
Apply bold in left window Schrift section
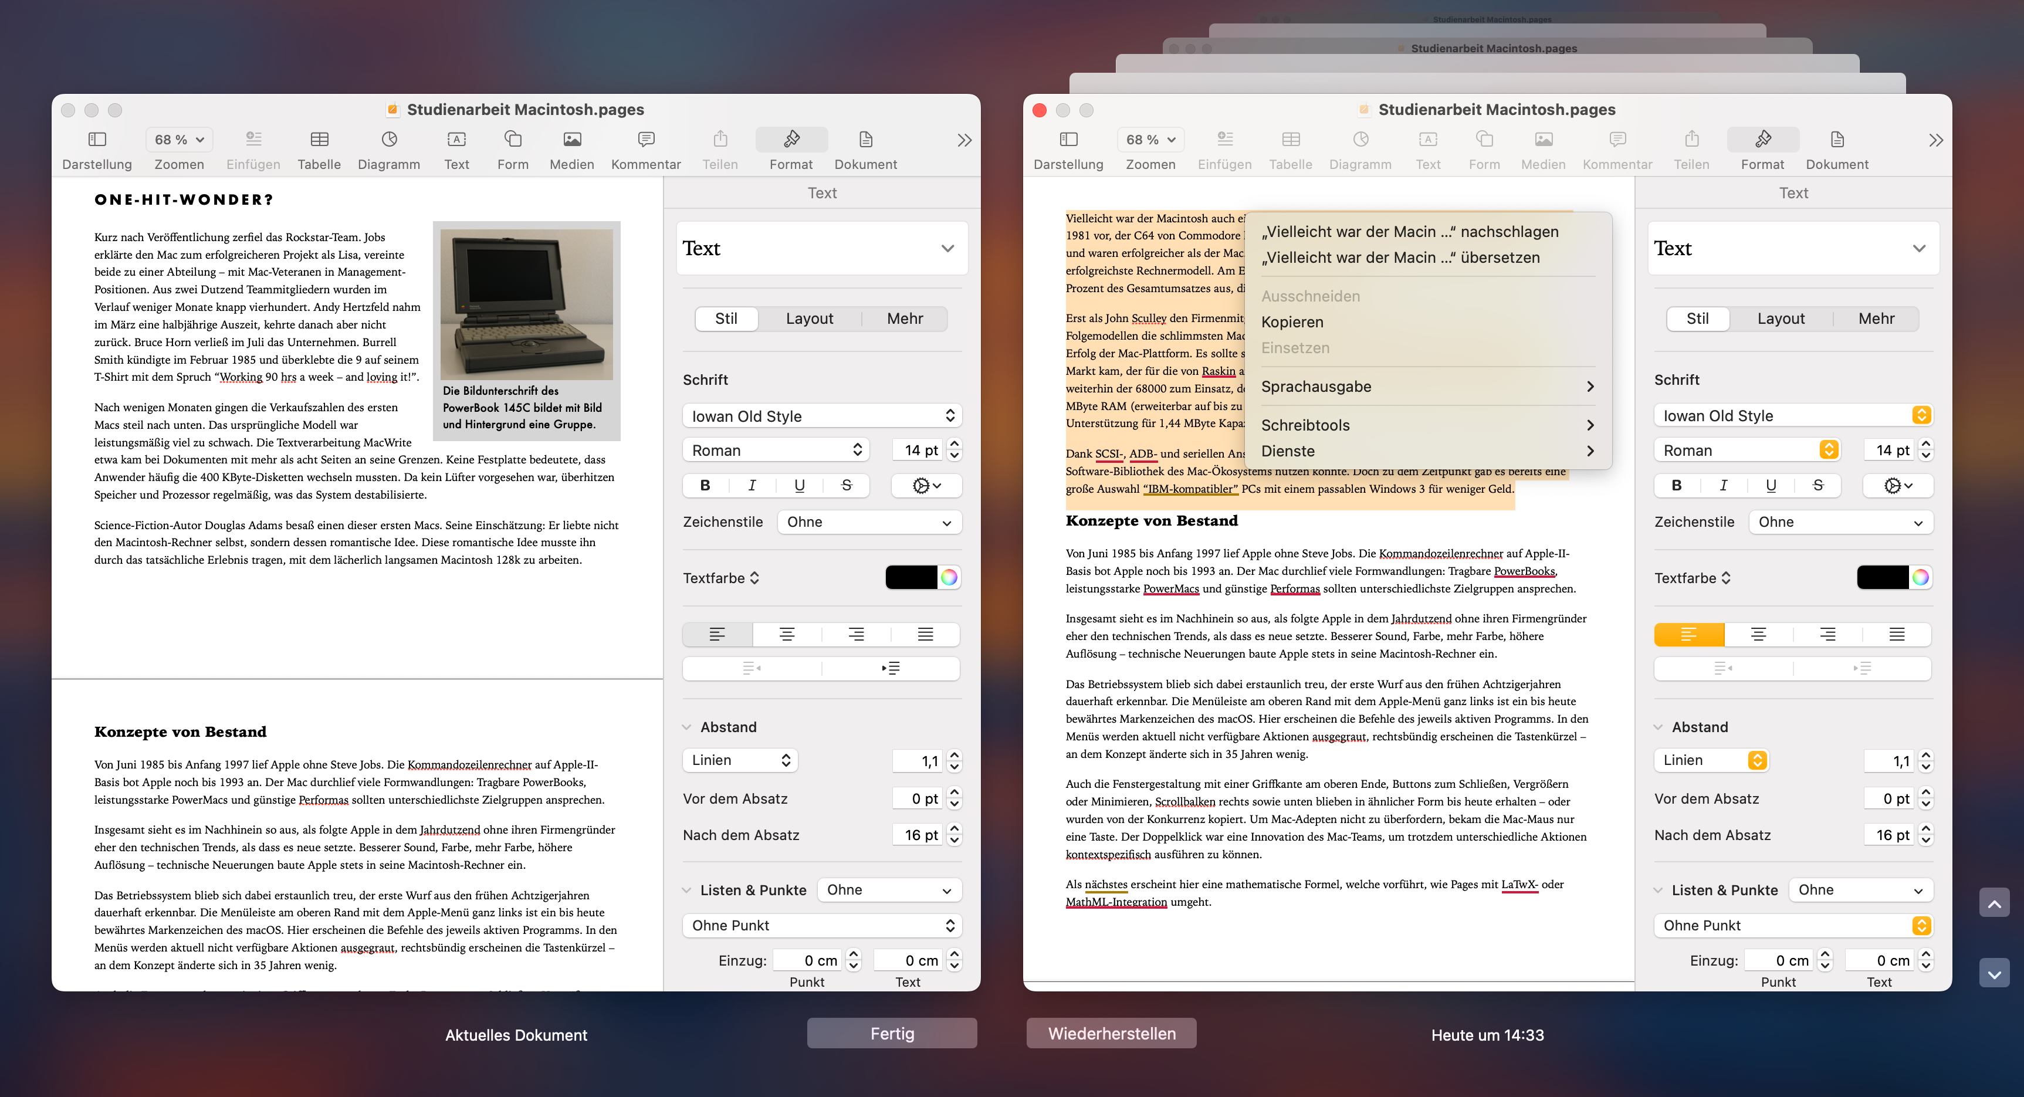pos(705,486)
